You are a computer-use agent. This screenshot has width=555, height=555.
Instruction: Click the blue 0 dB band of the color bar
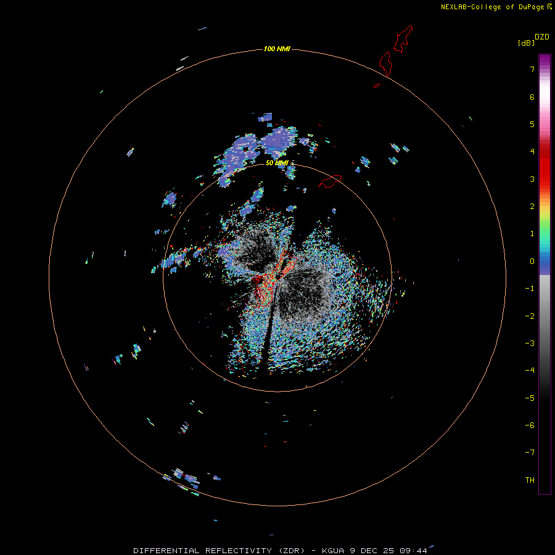coord(545,262)
